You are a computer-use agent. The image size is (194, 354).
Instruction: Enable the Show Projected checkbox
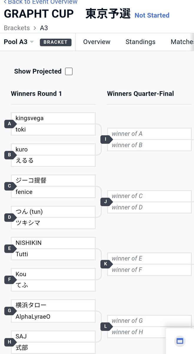pos(69,71)
